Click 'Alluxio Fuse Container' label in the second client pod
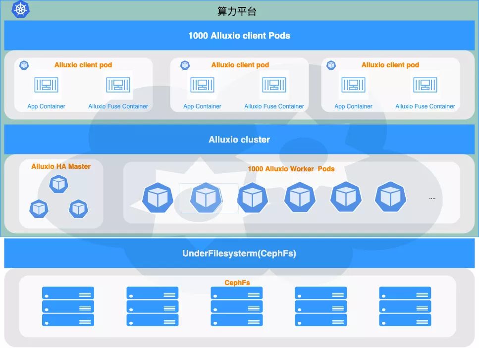 [x=274, y=106]
